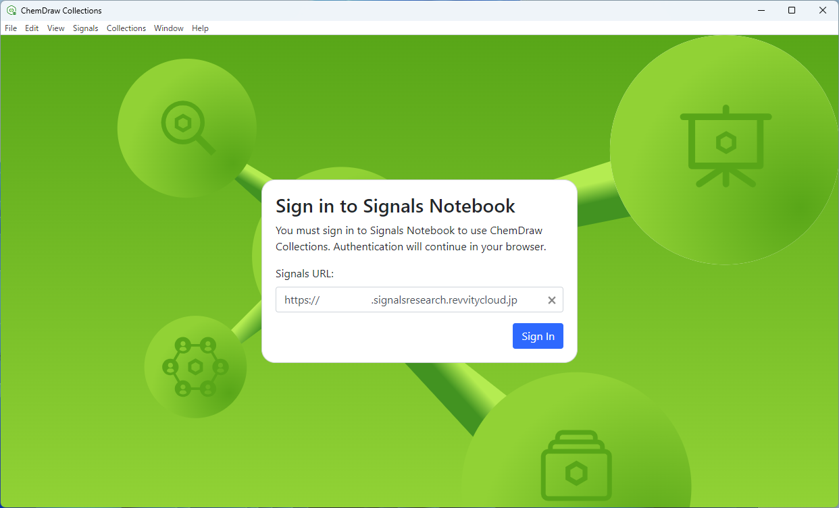Click the ChemDraw Collections title bar app icon
The height and width of the screenshot is (508, 839).
point(11,10)
